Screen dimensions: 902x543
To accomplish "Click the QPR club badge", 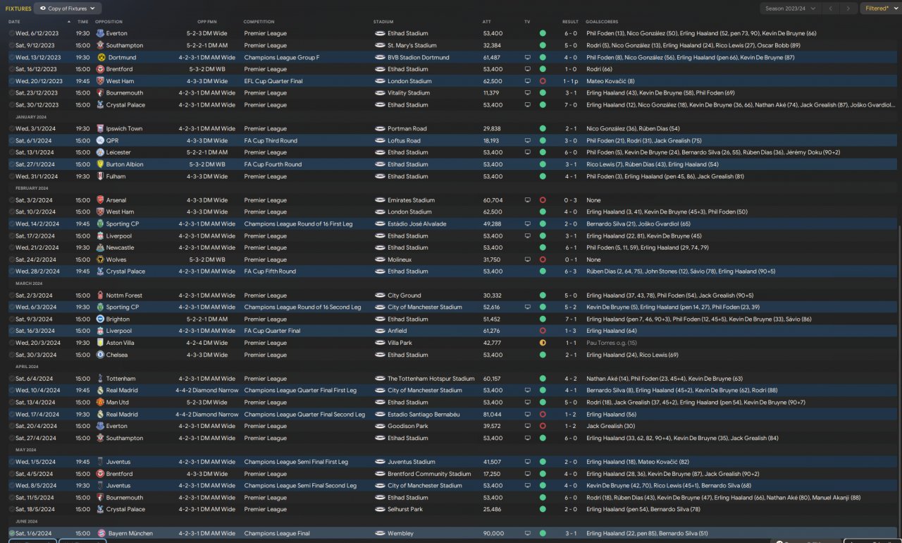I will tap(101, 140).
